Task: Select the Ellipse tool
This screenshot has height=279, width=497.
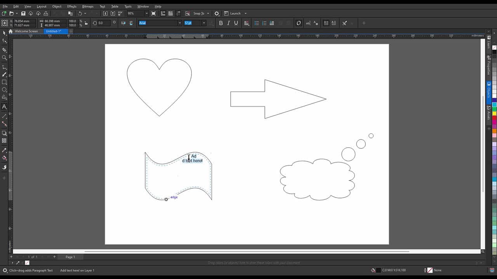Action: pos(4,90)
